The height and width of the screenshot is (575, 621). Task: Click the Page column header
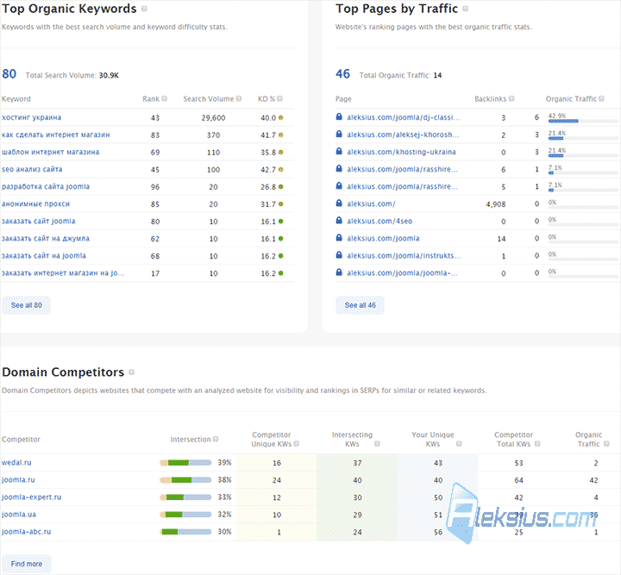[343, 99]
